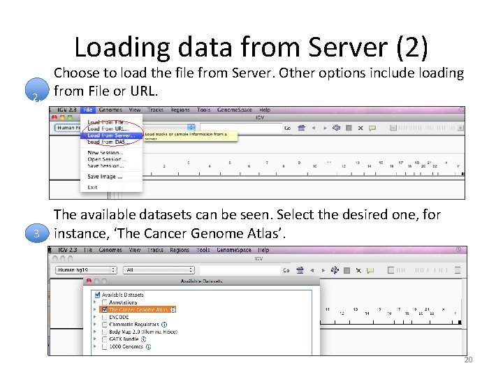Click the zoom-in plus button in the upper IGV window
This screenshot has width=503, height=377.
coord(460,128)
